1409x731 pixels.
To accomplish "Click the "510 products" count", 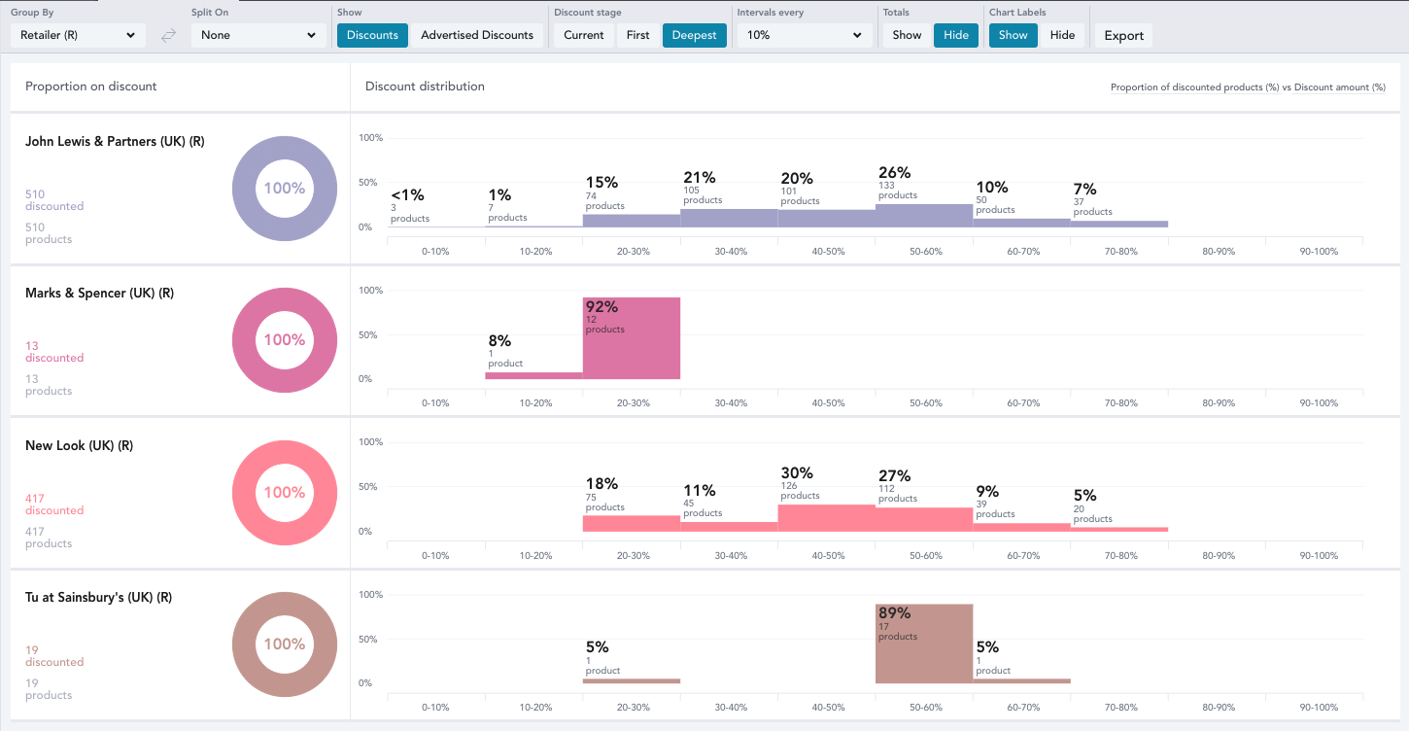I will tap(49, 233).
